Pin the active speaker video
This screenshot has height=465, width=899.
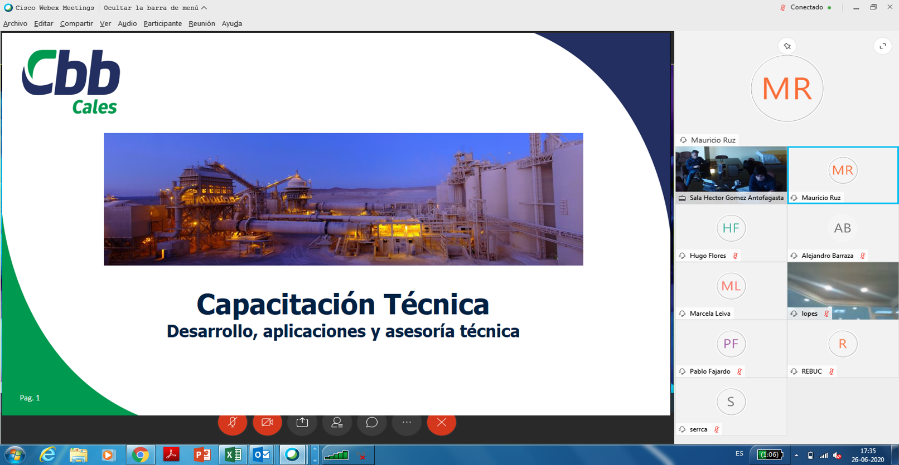(787, 46)
